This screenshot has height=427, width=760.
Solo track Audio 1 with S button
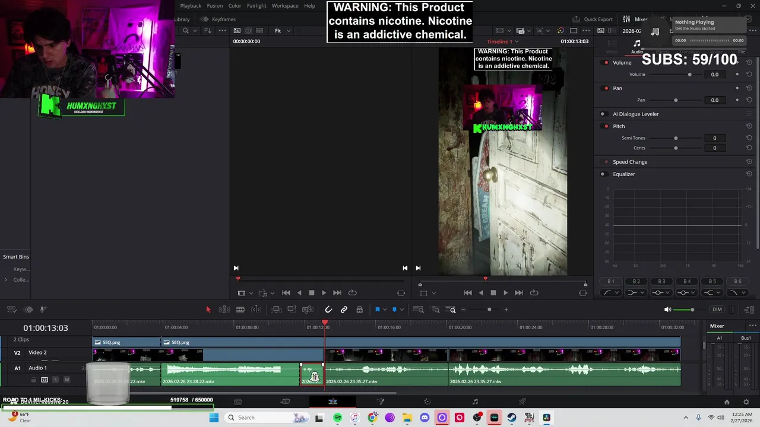point(55,380)
